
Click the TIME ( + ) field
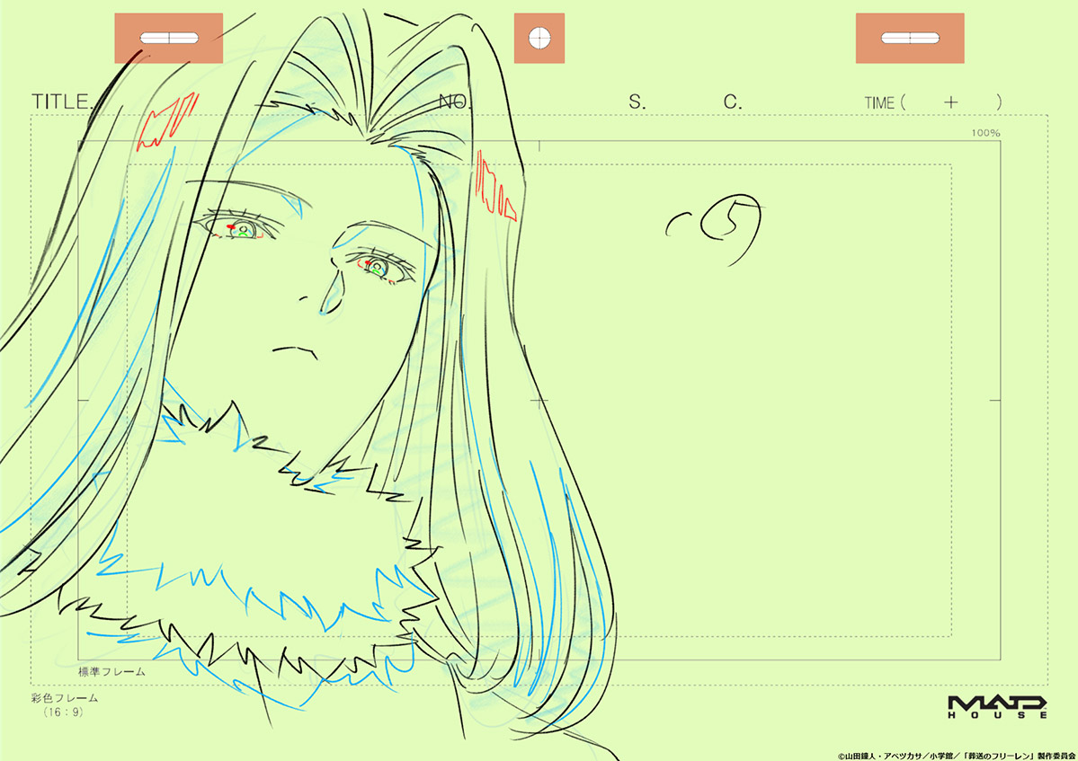pyautogui.click(x=932, y=102)
